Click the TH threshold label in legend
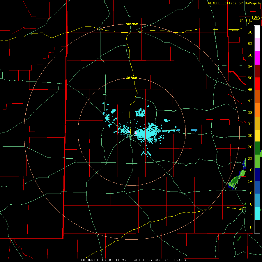 tap(250, 227)
